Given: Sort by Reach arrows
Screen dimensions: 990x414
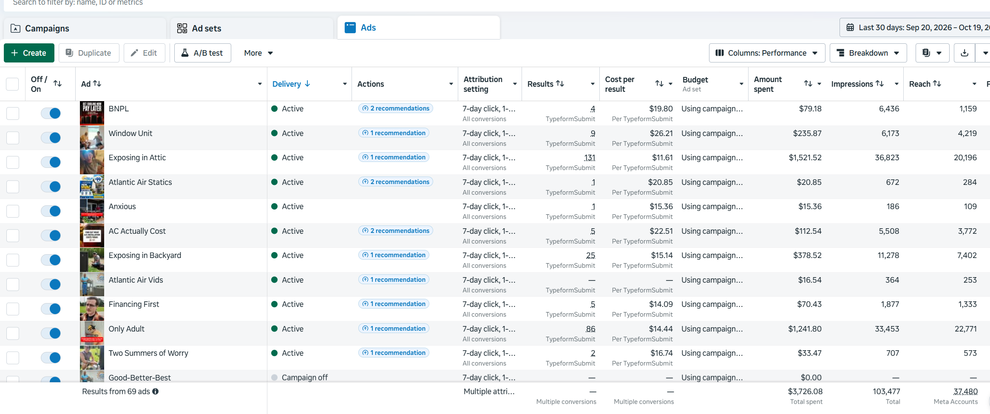Looking at the screenshot, I should click(x=937, y=84).
